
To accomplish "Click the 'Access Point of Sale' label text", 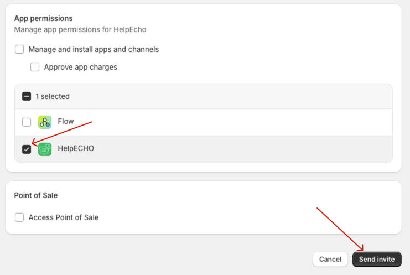I will [x=63, y=217].
